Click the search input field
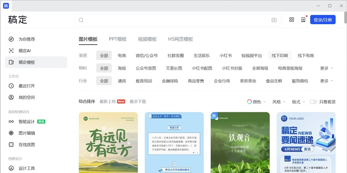Image resolution: width=347 pixels, height=173 pixels. click(x=178, y=20)
